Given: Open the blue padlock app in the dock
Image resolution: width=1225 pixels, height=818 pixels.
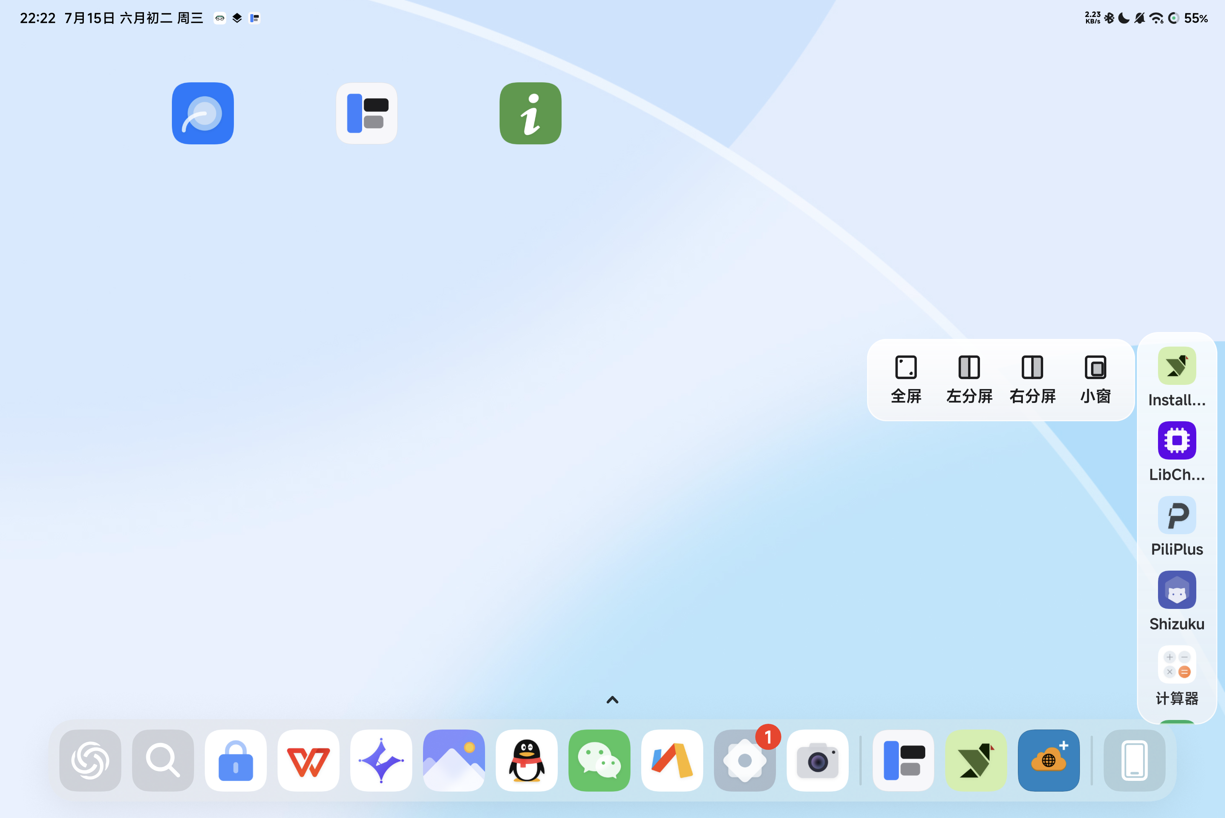Looking at the screenshot, I should coord(236,760).
